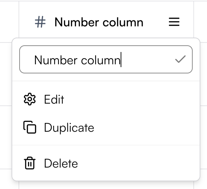
Task: Click the hash number-type icon in the header
Action: (x=40, y=22)
